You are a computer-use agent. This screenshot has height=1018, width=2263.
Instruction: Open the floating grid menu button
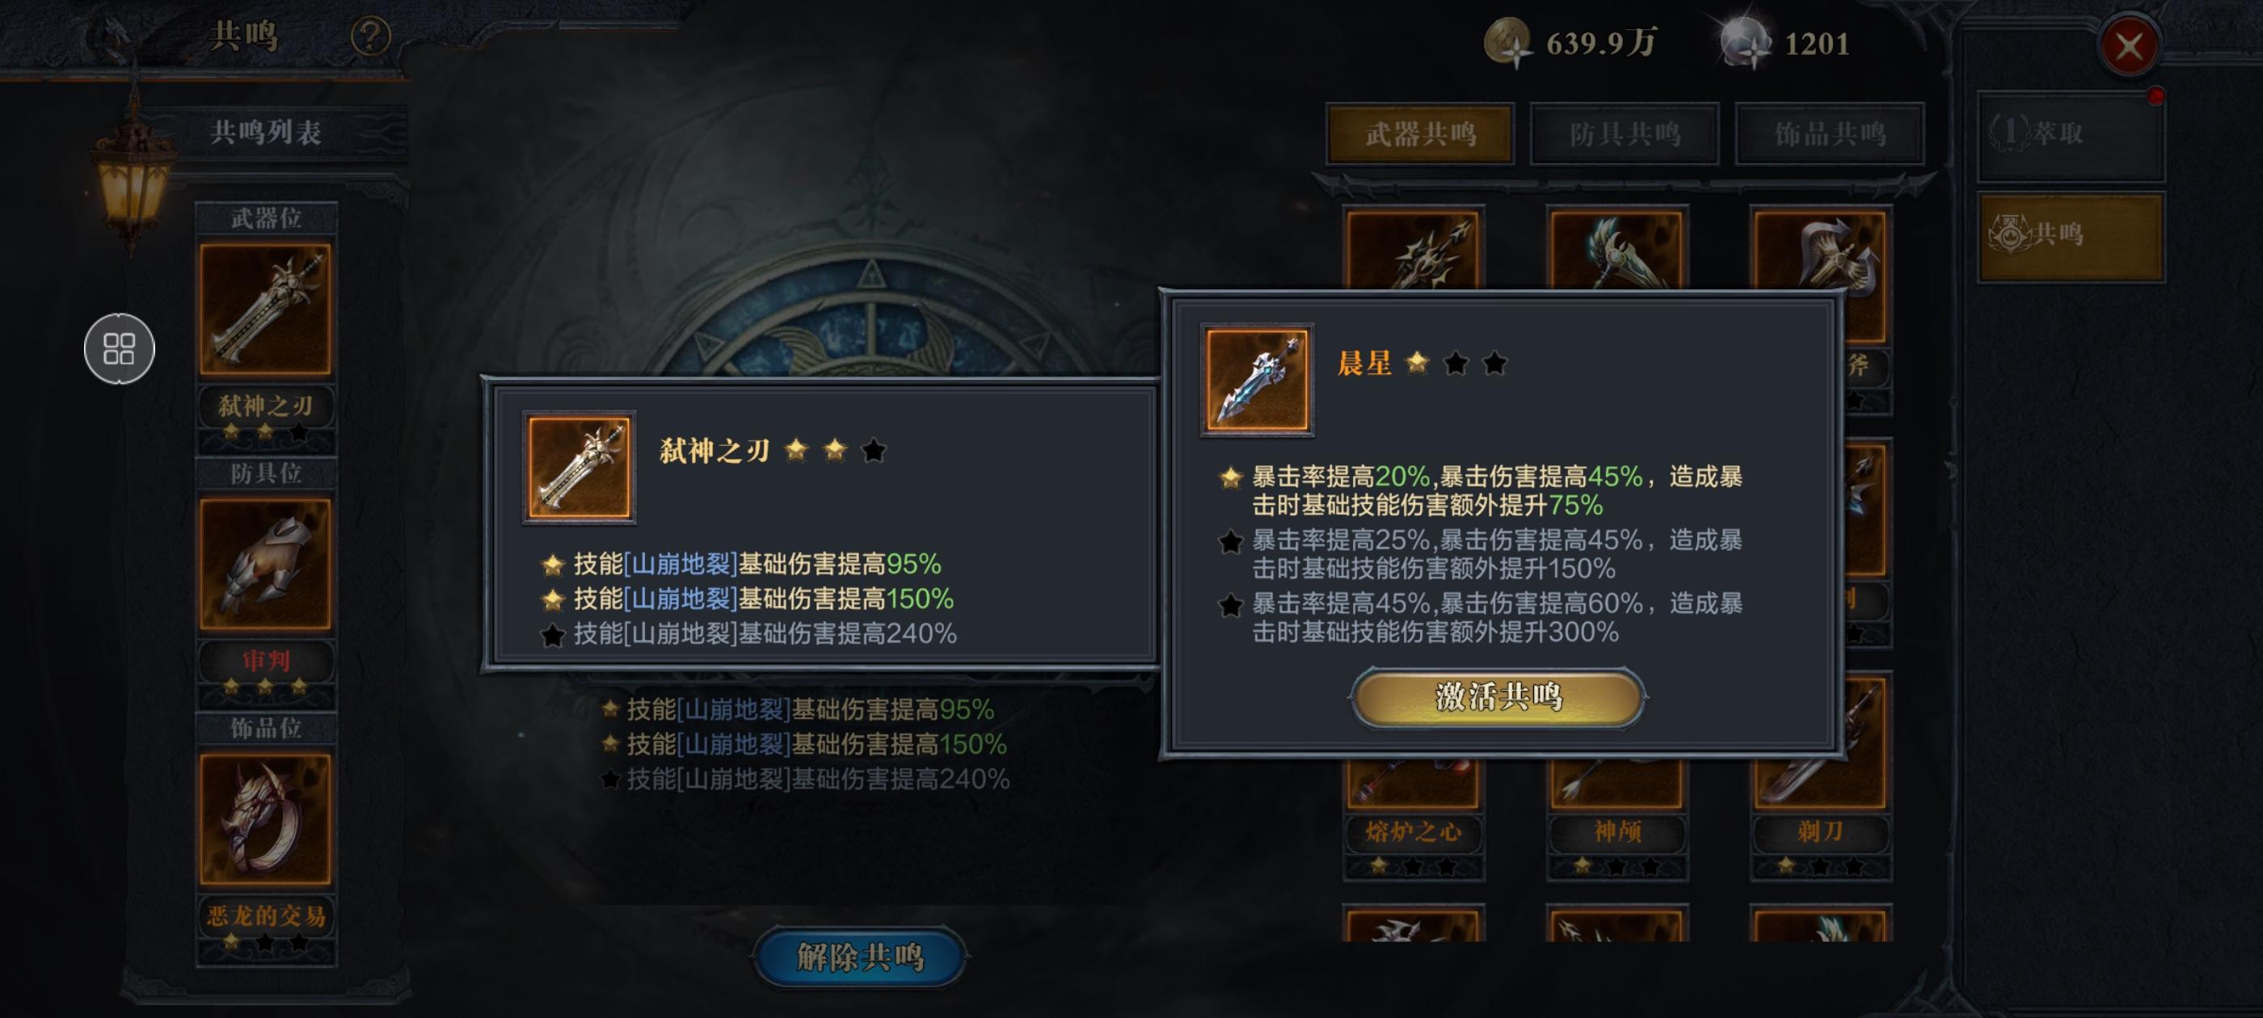tap(120, 349)
